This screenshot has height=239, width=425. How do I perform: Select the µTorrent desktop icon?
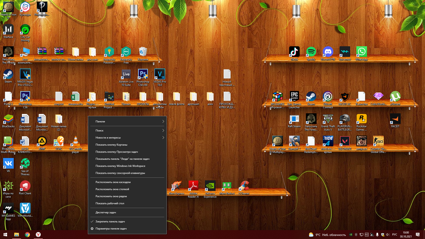pyautogui.click(x=395, y=98)
